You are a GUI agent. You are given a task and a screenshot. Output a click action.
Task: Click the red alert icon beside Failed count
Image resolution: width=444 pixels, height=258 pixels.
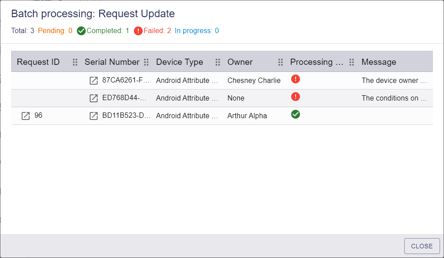pyautogui.click(x=138, y=31)
